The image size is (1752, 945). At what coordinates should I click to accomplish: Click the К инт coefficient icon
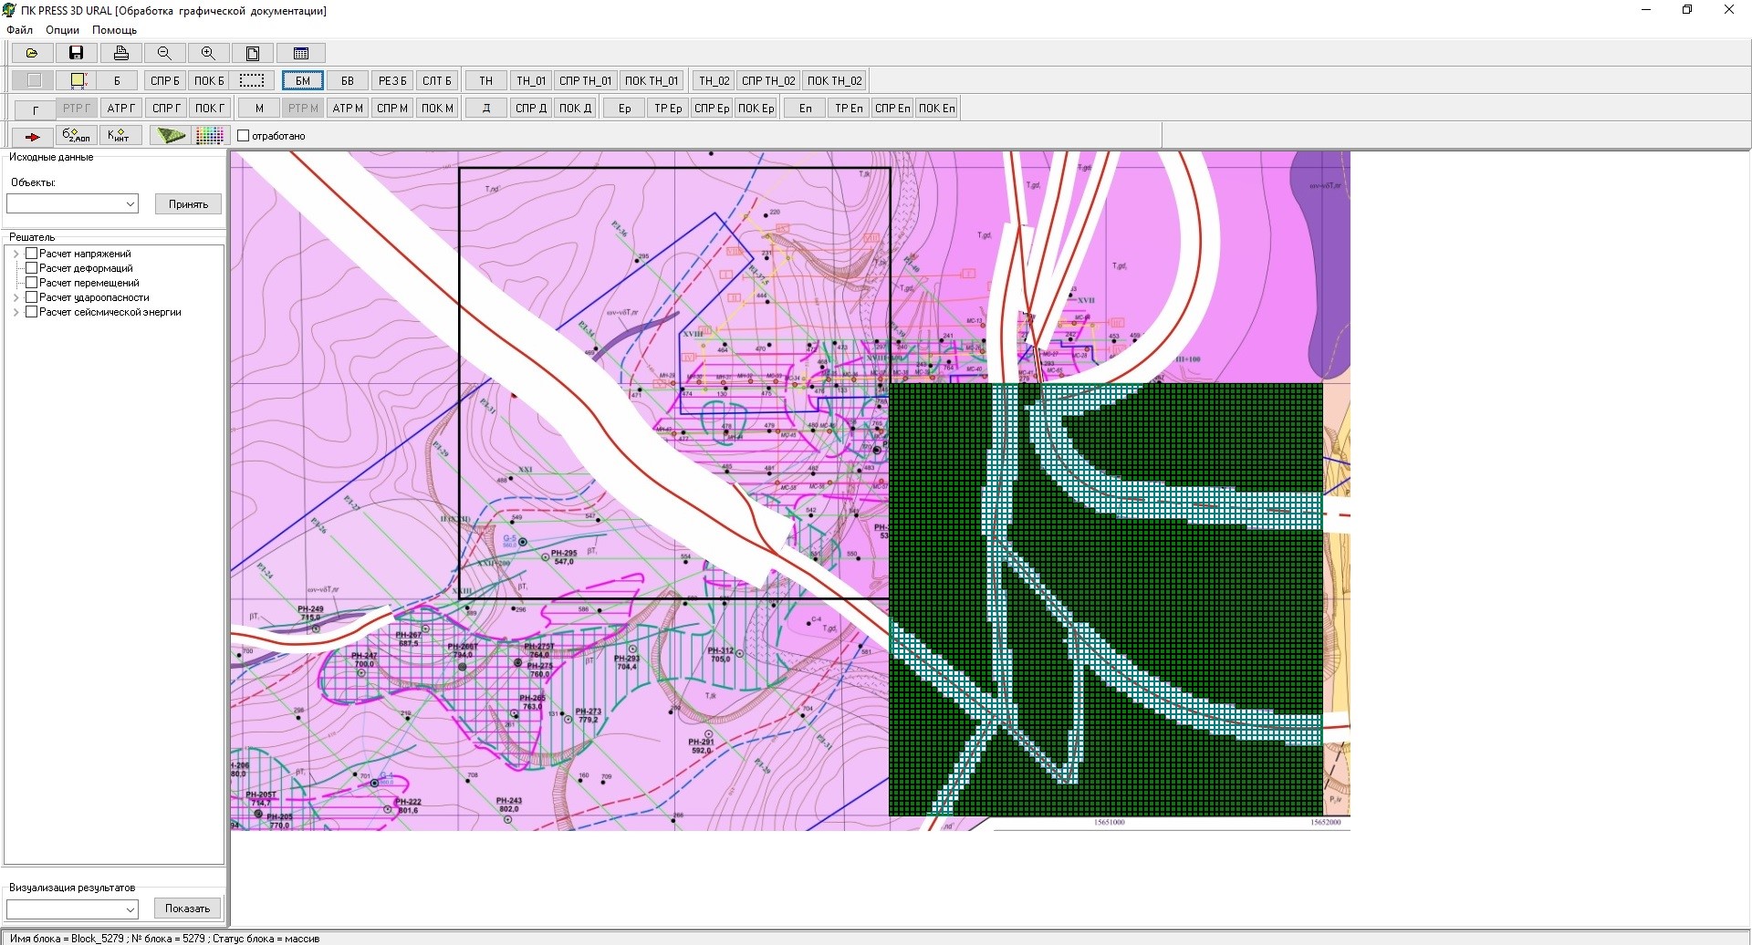pyautogui.click(x=120, y=136)
